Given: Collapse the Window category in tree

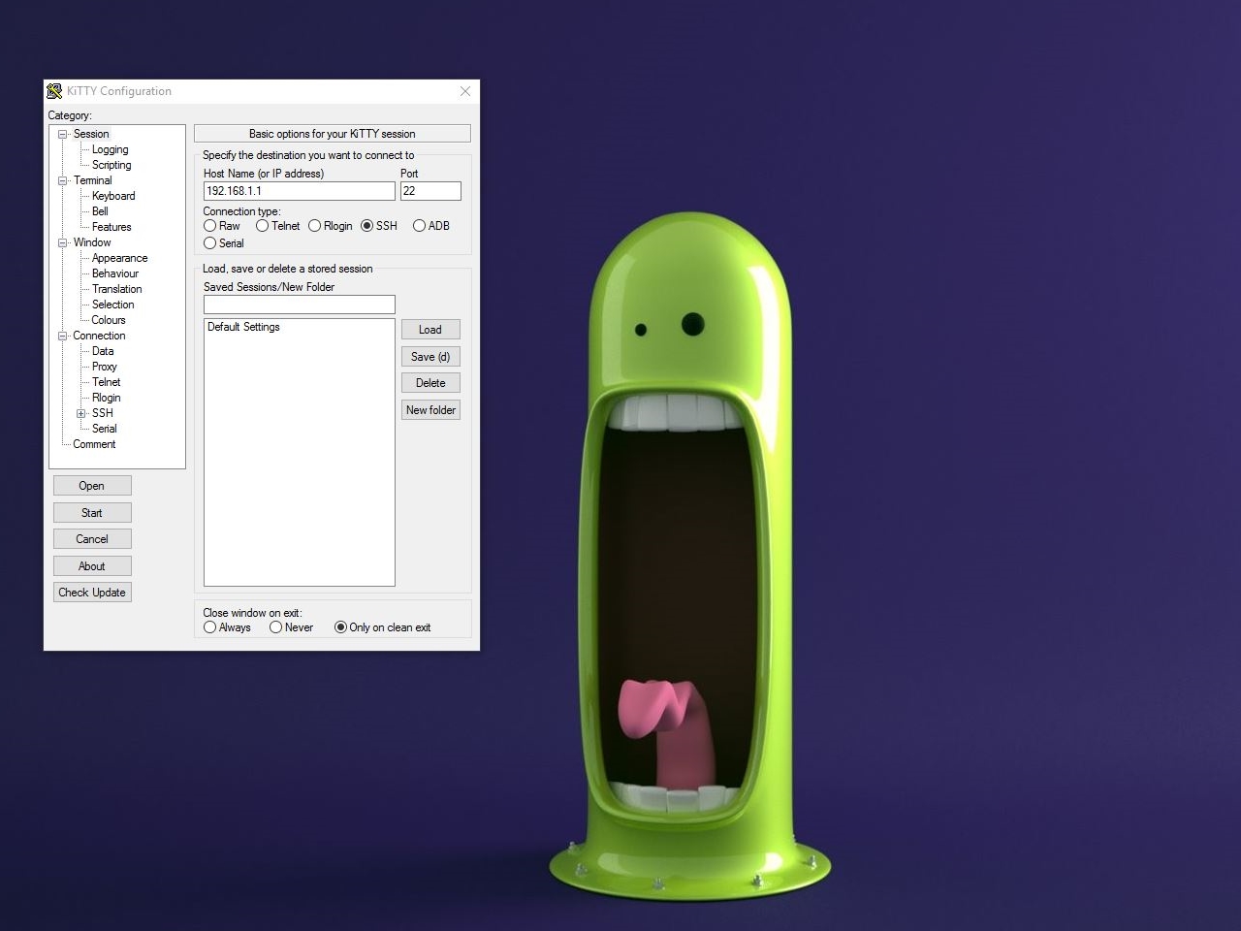Looking at the screenshot, I should 63,242.
